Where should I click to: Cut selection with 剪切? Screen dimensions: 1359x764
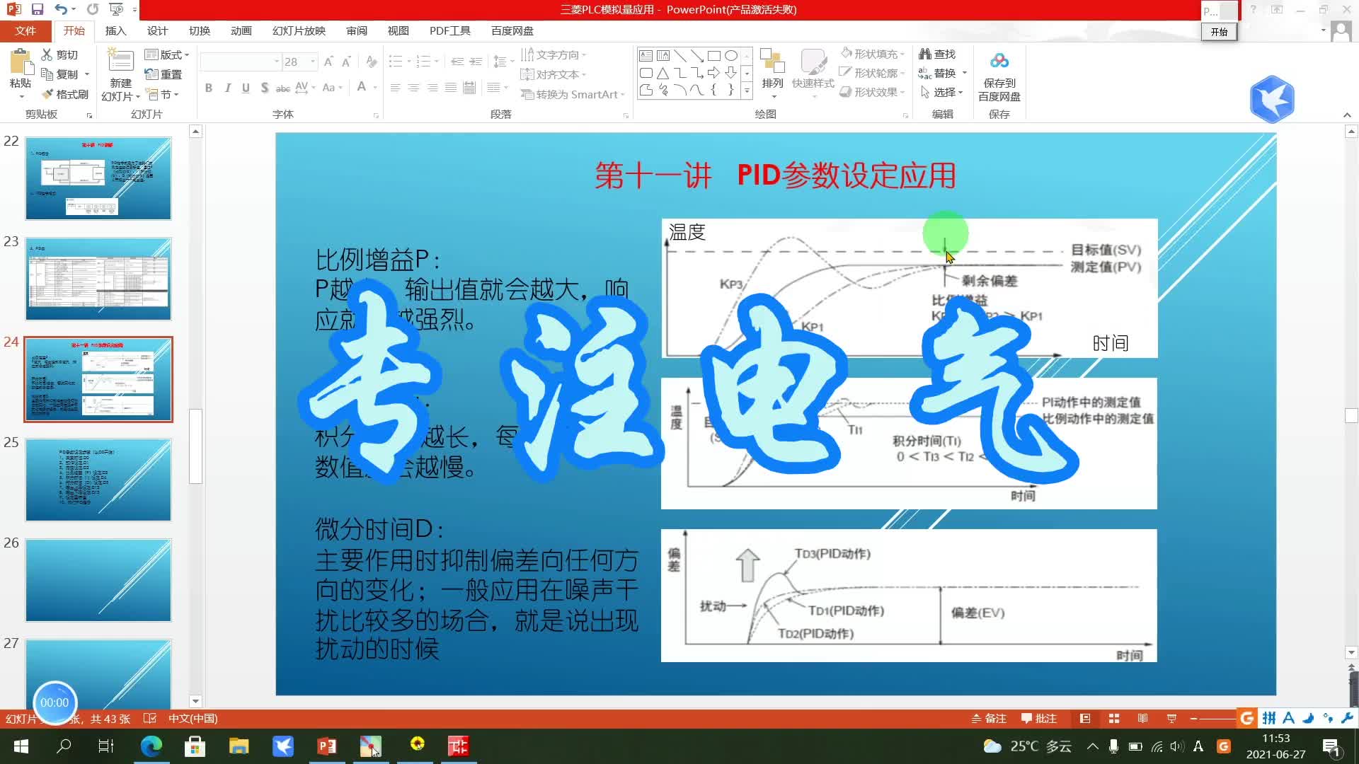point(59,54)
